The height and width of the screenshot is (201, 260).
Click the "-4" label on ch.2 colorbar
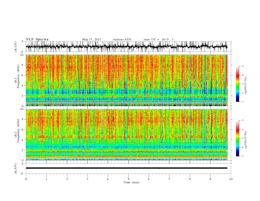[242, 129]
